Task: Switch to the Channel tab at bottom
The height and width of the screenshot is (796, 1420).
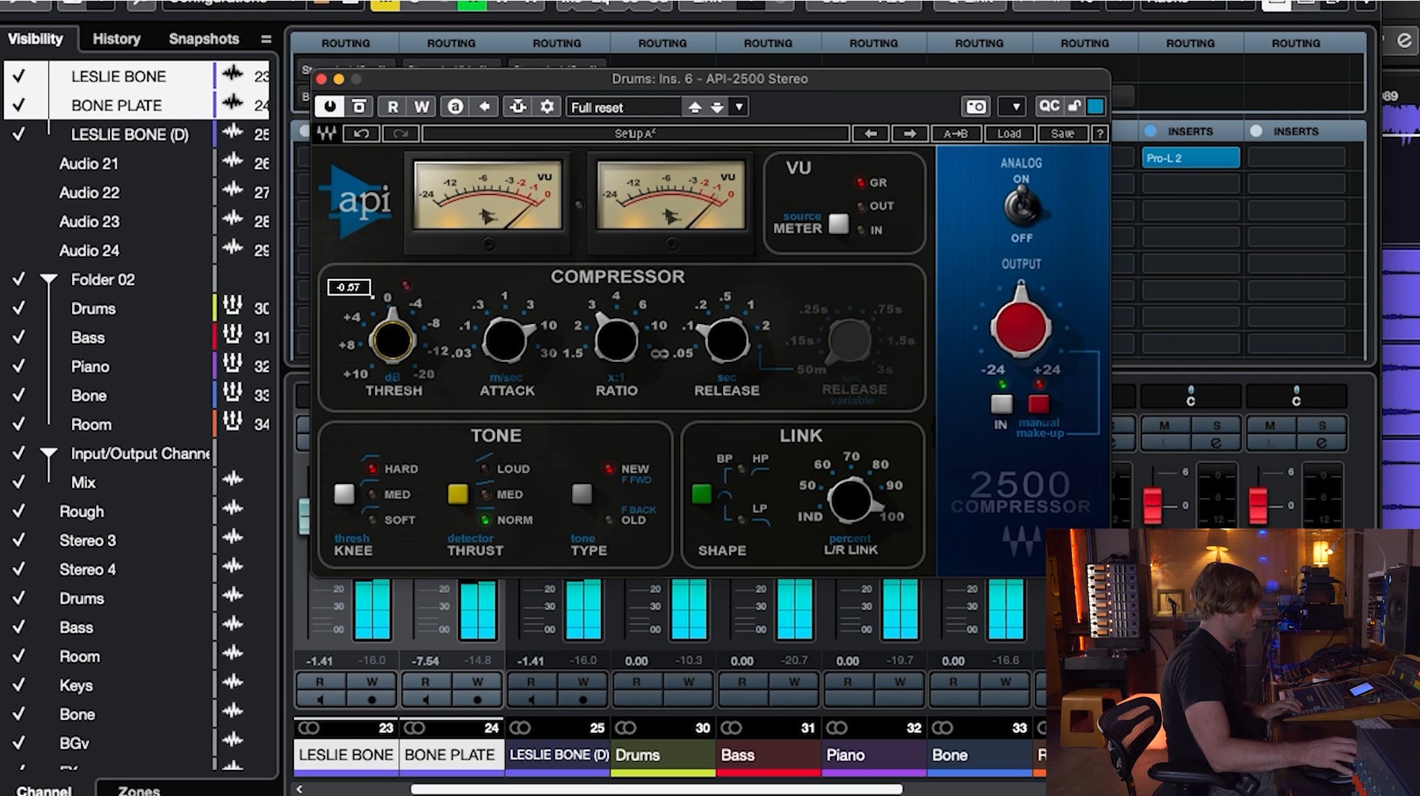Action: pyautogui.click(x=44, y=789)
